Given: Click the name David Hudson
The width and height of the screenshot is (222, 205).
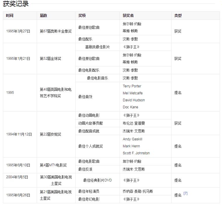Looking at the screenshot, I should tap(134, 100).
